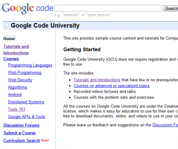Screen dimensions: 178x149
Task: Open the Algorithms course link
Action: (17, 87)
